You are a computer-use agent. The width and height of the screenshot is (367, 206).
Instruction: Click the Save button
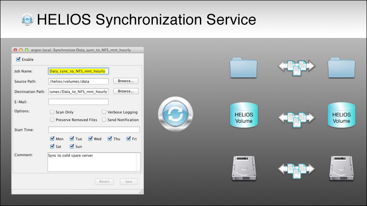(129, 181)
